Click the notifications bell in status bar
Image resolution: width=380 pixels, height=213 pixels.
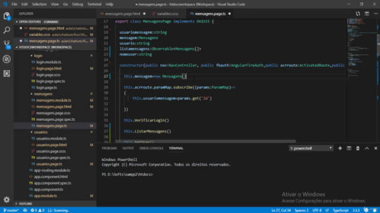(375, 211)
